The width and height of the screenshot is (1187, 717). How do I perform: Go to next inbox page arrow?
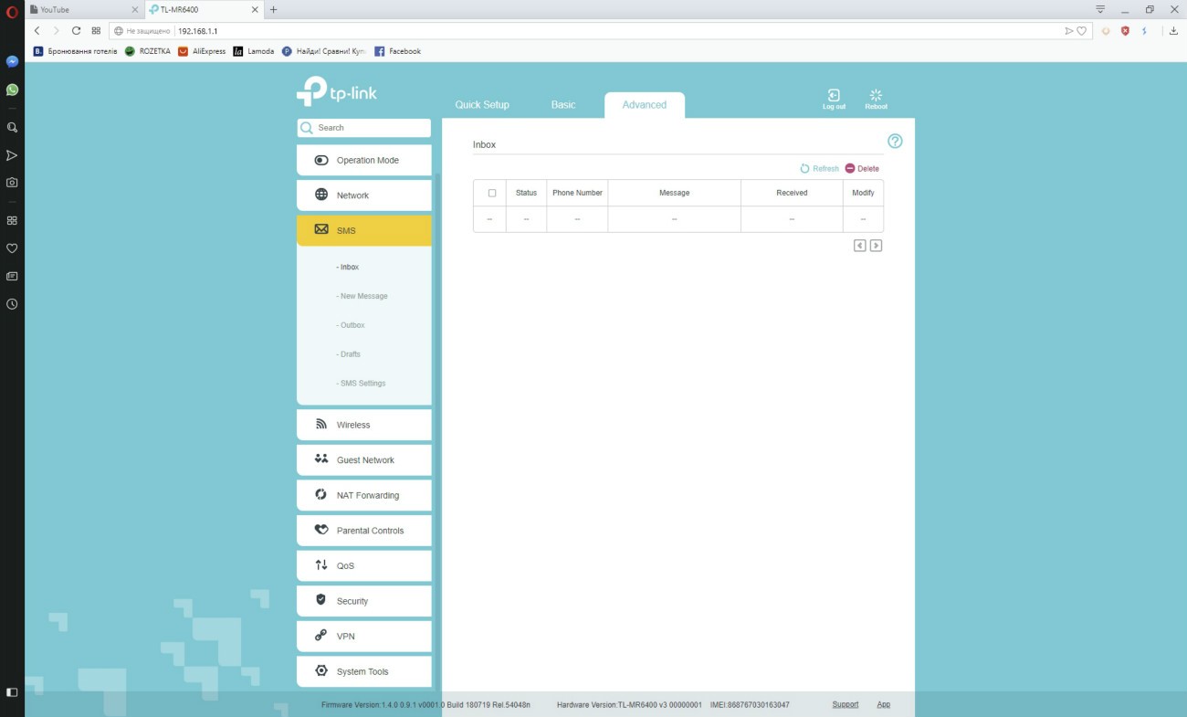click(876, 246)
